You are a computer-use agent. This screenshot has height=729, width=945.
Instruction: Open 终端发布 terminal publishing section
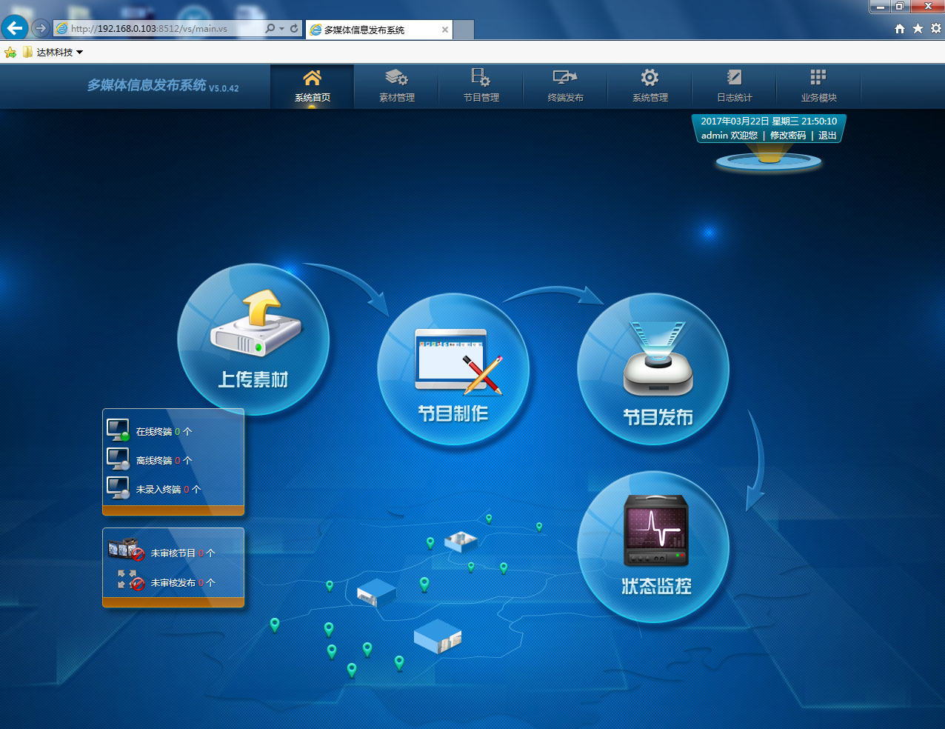tap(566, 86)
